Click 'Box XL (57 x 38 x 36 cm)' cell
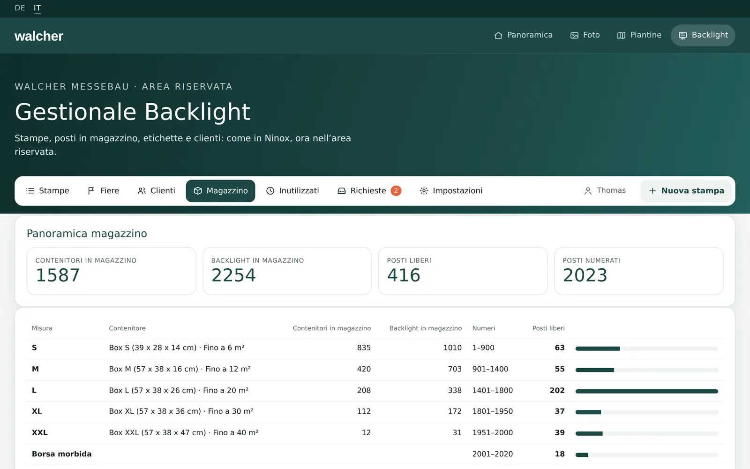 pyautogui.click(x=181, y=411)
